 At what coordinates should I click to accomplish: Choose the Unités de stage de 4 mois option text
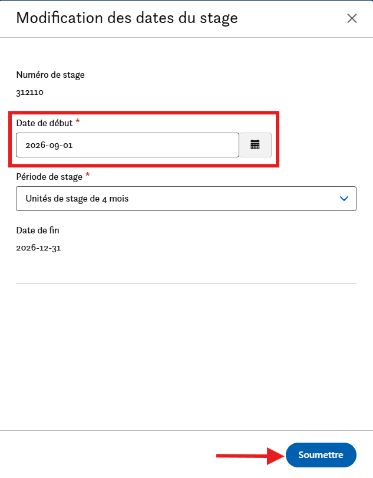tap(77, 199)
